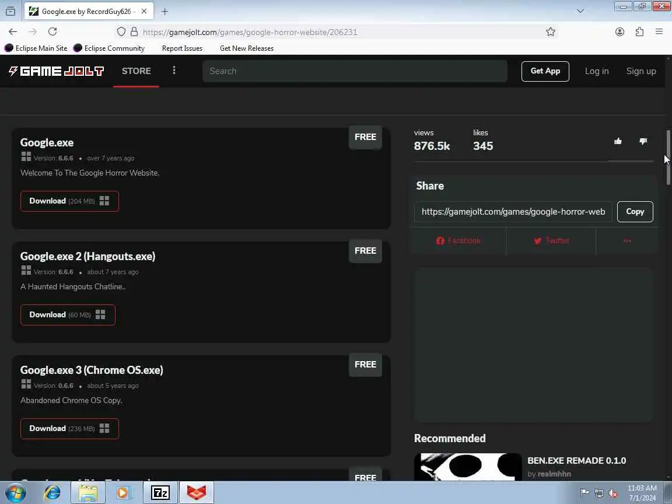Open the Eclipse Community bookmark
This screenshot has width=672, height=504.
pyautogui.click(x=109, y=48)
